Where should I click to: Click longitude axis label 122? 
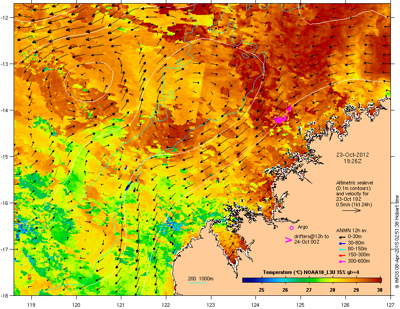click(166, 304)
